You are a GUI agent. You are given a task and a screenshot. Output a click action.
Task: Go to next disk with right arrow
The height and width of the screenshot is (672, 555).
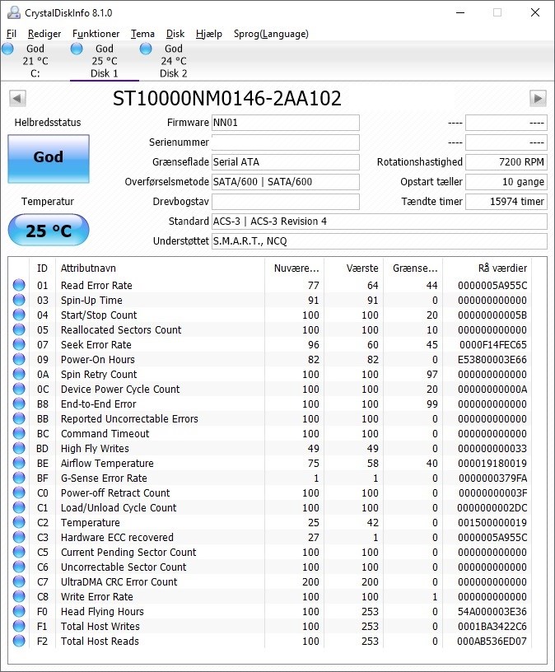[x=538, y=98]
